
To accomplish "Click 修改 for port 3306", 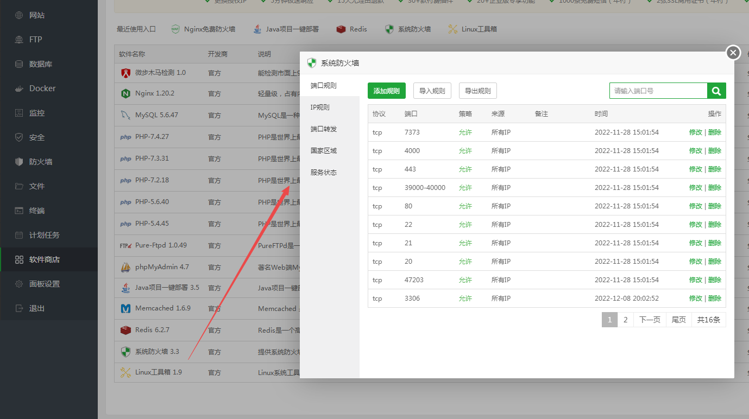I will pyautogui.click(x=696, y=299).
